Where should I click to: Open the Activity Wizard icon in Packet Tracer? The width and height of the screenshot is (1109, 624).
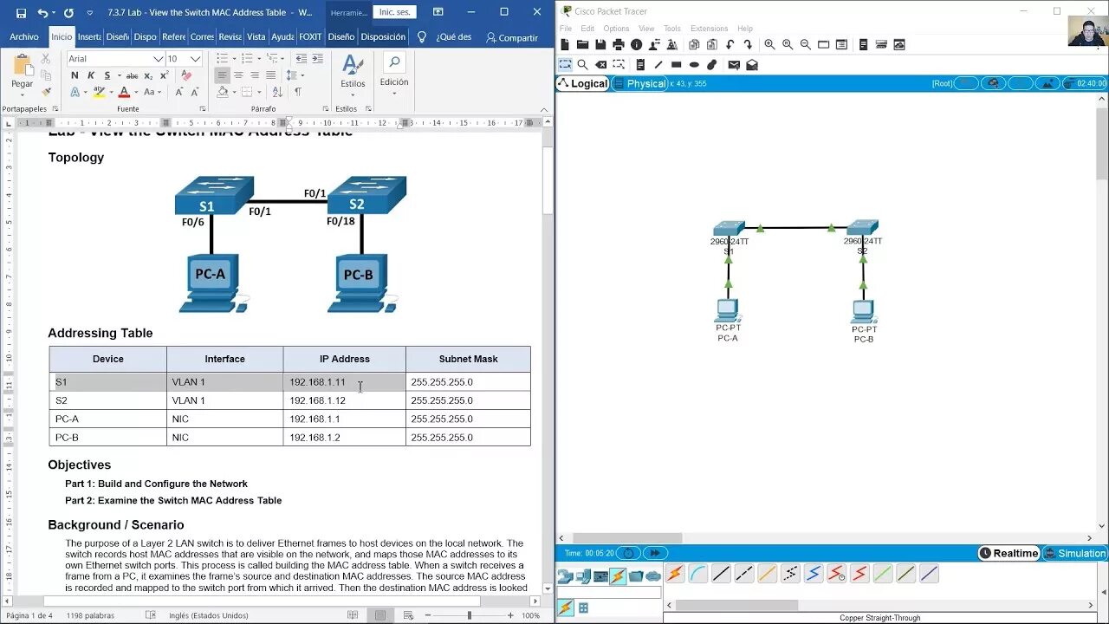click(672, 45)
